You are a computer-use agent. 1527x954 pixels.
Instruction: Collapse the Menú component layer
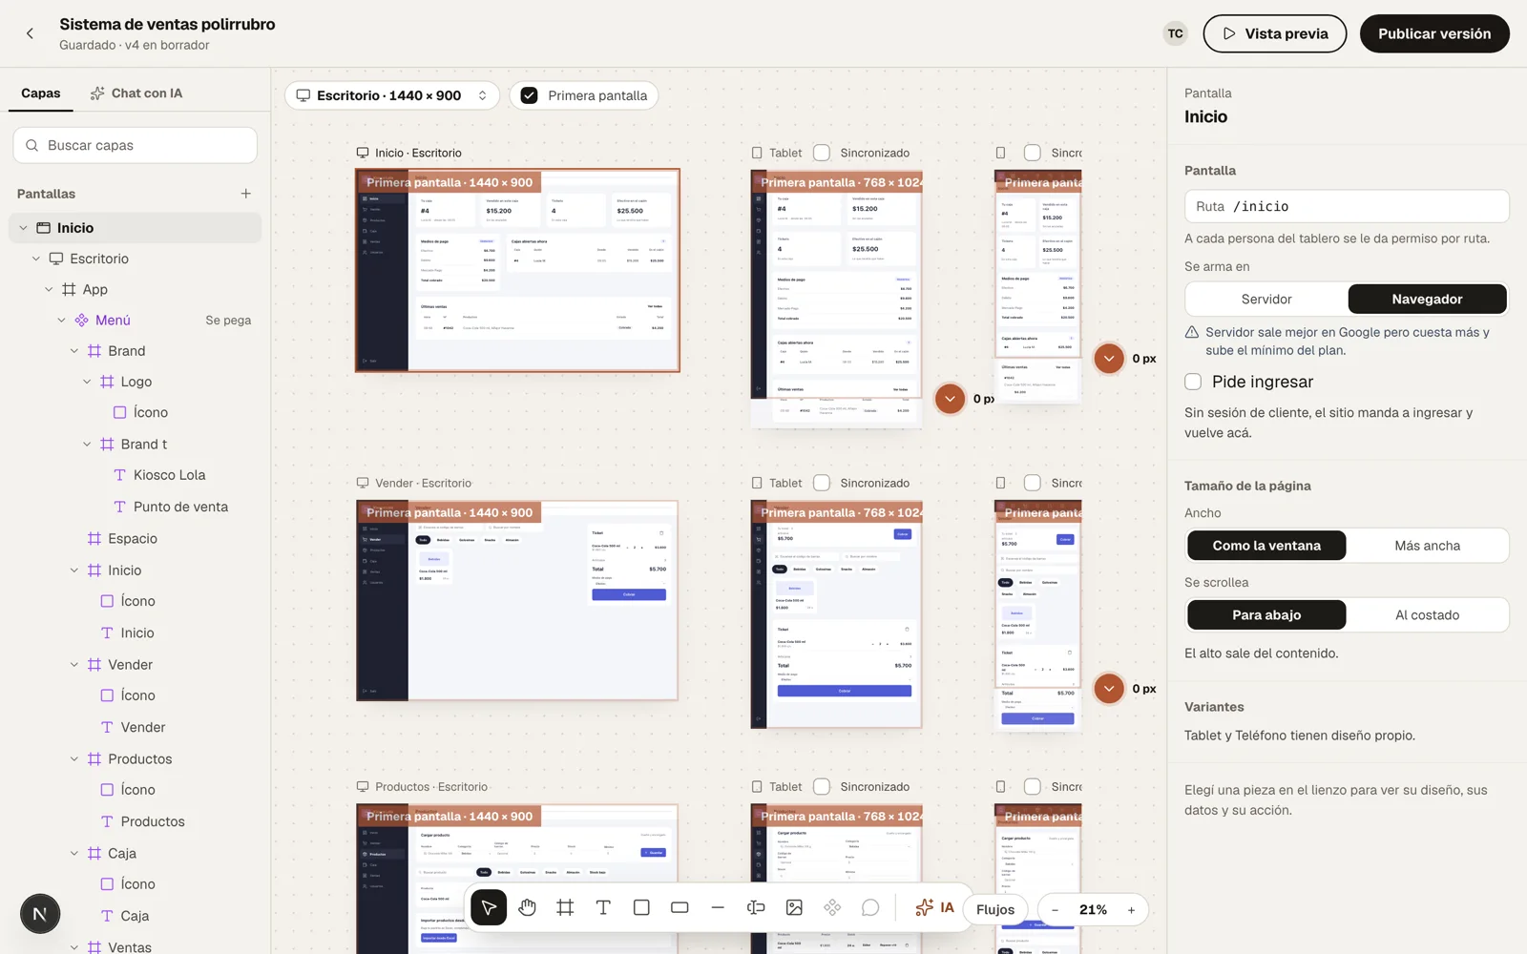coord(62,321)
